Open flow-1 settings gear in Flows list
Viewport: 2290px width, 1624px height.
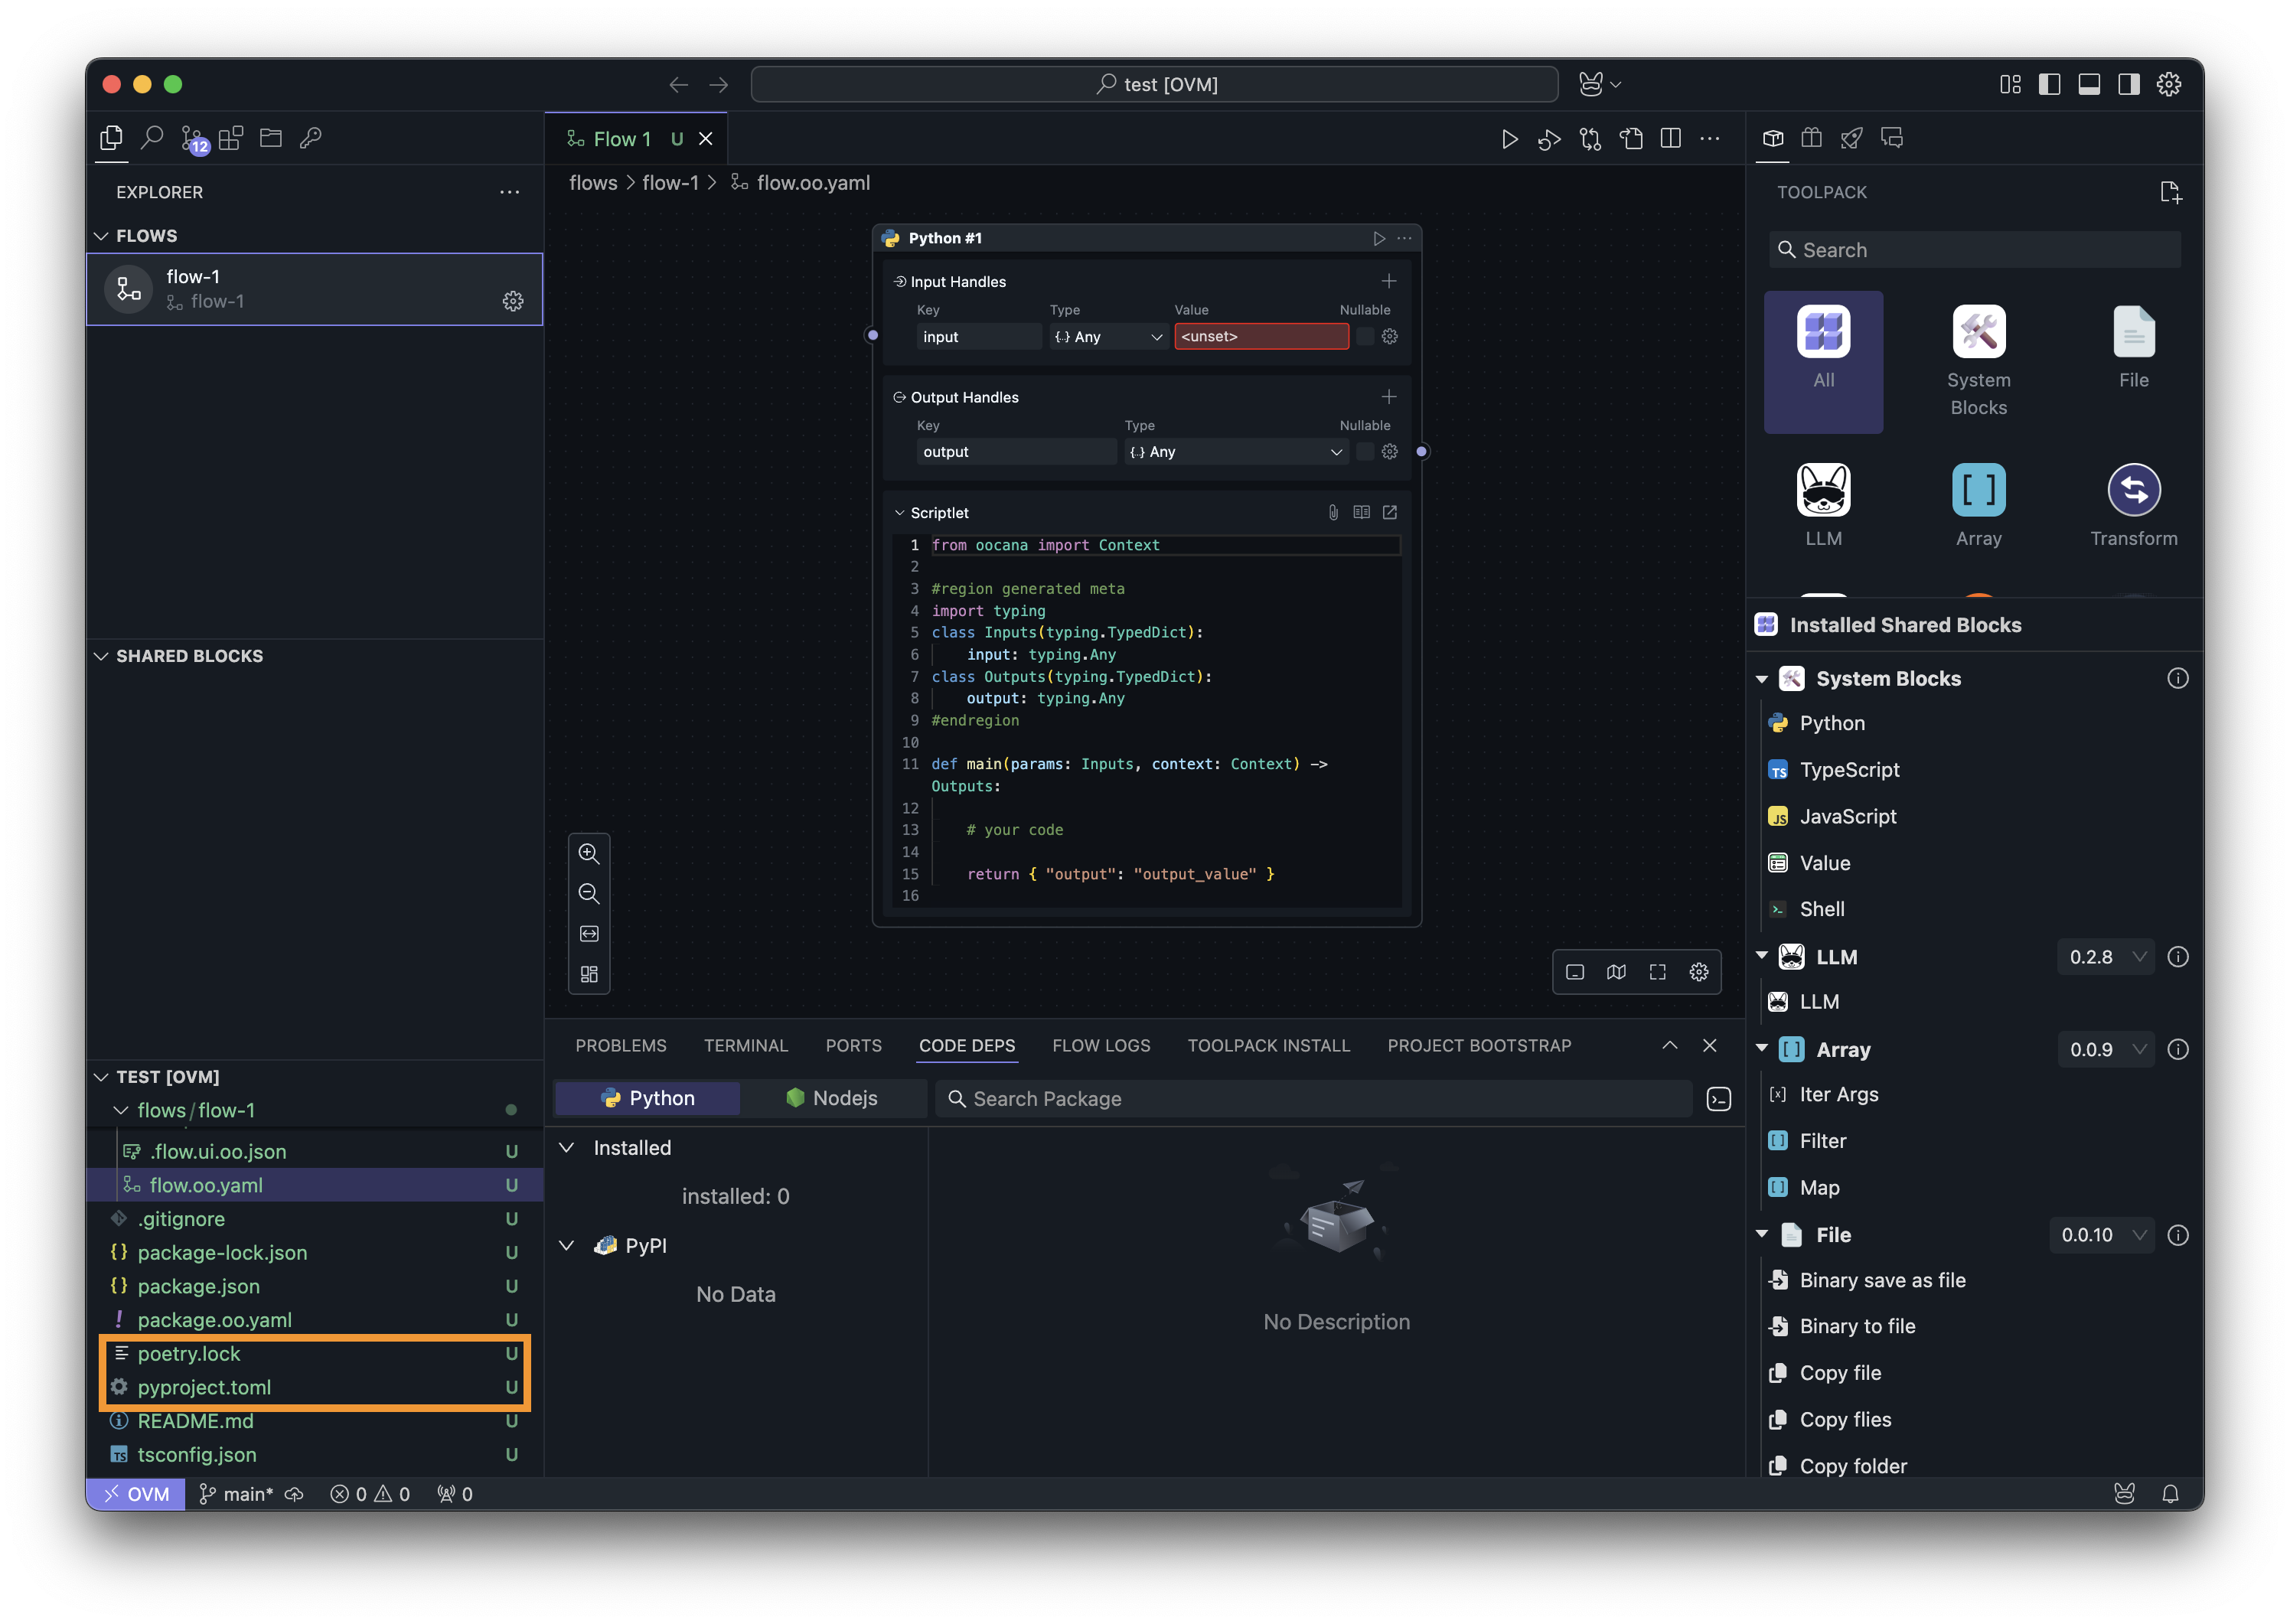513,301
